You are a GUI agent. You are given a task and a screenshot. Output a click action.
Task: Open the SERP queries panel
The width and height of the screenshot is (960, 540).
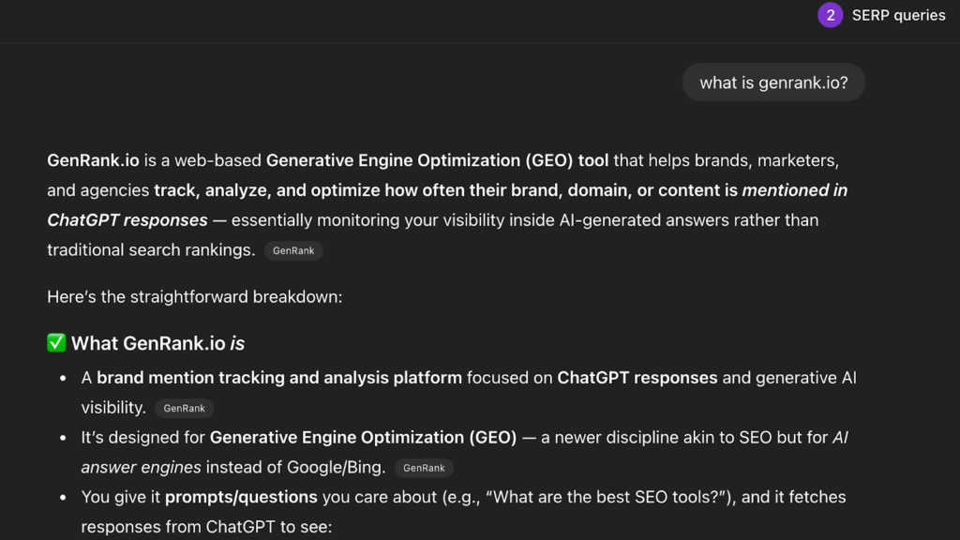tap(898, 15)
